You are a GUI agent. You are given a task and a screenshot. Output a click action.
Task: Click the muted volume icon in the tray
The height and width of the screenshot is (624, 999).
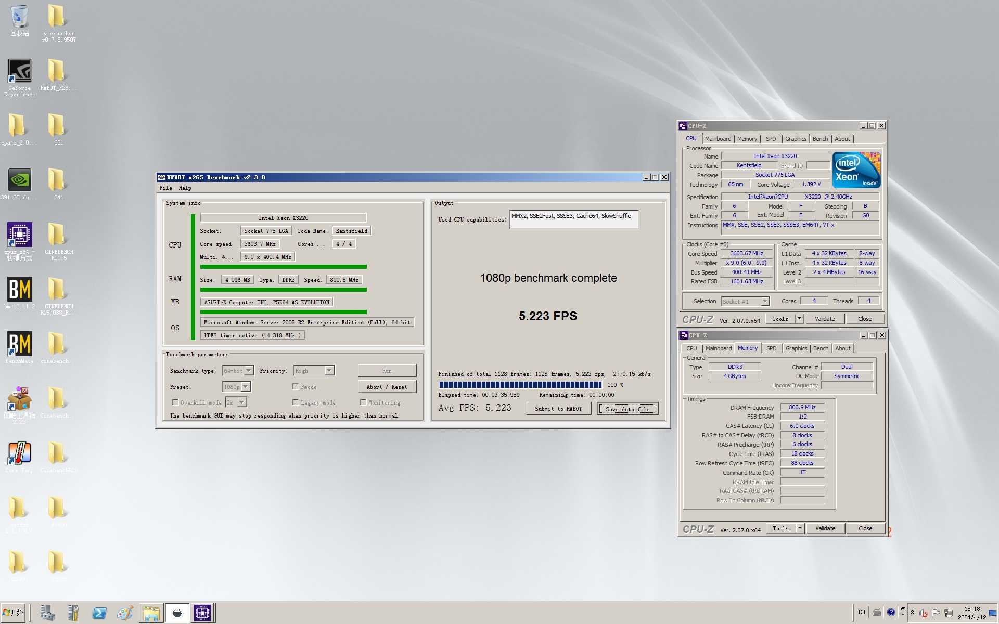click(924, 613)
